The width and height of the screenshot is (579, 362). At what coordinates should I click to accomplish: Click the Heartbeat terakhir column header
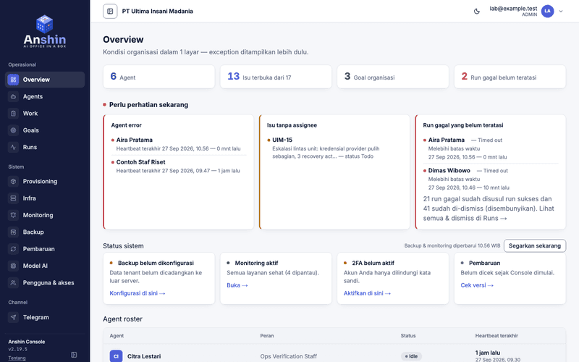tap(496, 336)
